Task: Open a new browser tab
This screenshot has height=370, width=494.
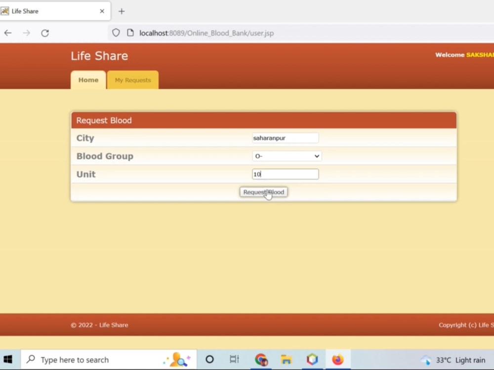Action: (x=122, y=11)
